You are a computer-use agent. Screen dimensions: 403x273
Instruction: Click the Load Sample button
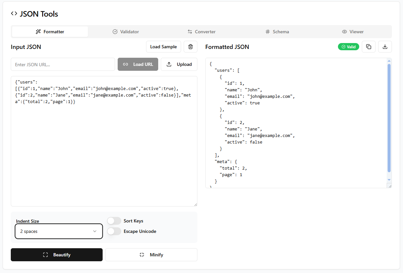click(163, 47)
